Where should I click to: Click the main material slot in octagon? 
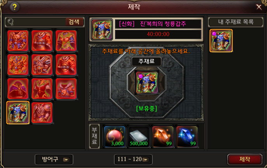(147, 82)
